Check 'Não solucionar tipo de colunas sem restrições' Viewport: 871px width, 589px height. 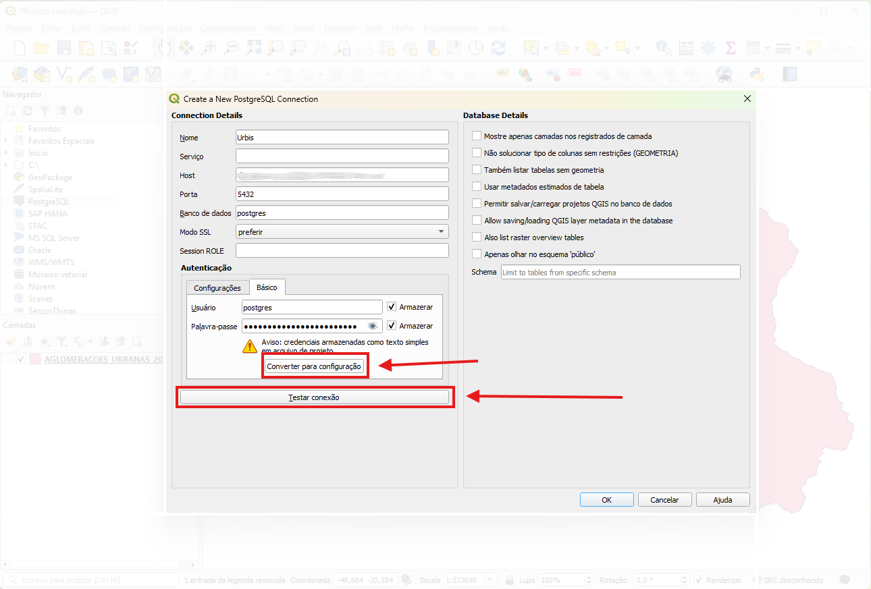[477, 153]
